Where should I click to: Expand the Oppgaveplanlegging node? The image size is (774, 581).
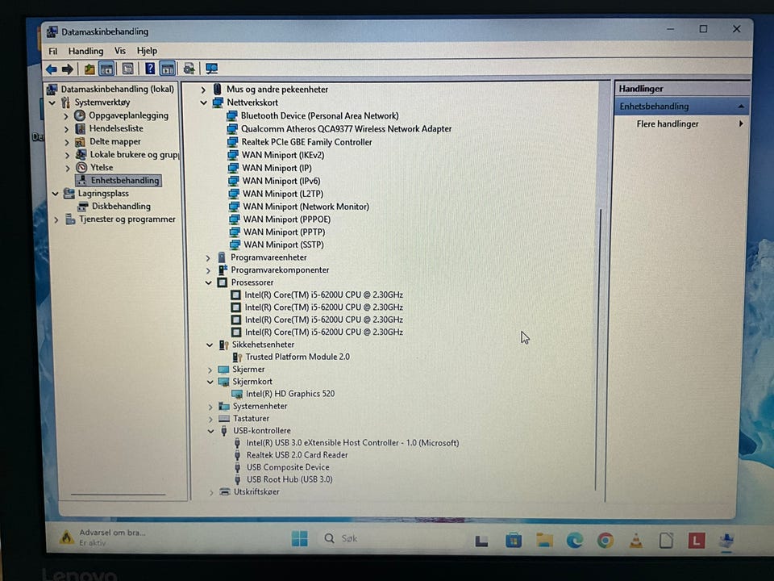point(66,116)
